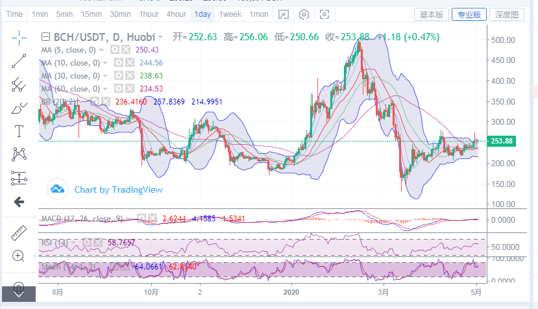Select the 1day interval tab

202,14
